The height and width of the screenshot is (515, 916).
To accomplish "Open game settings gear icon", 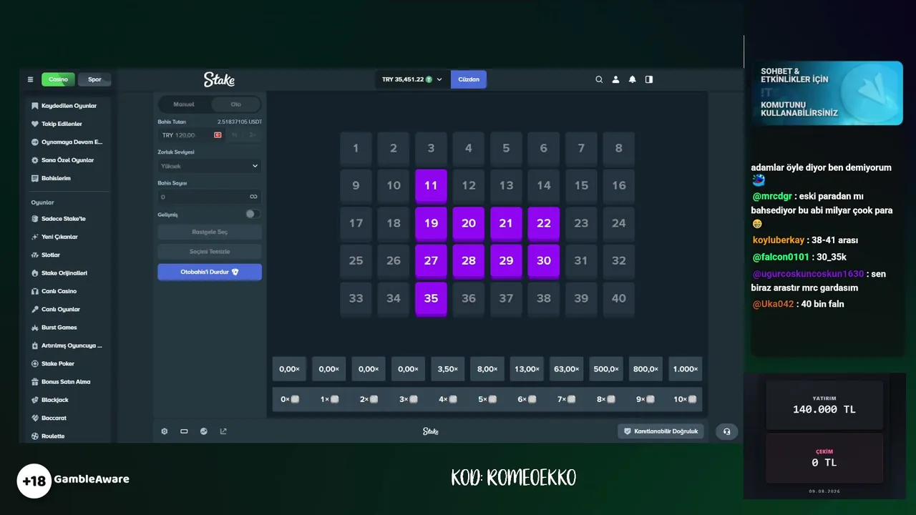I will click(164, 431).
